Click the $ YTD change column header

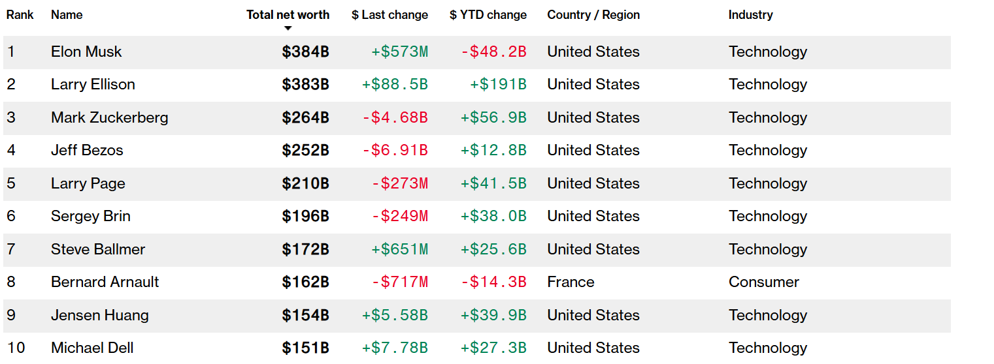click(488, 14)
